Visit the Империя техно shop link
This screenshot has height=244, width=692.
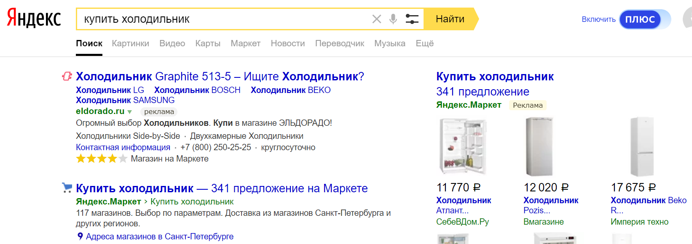(640, 222)
